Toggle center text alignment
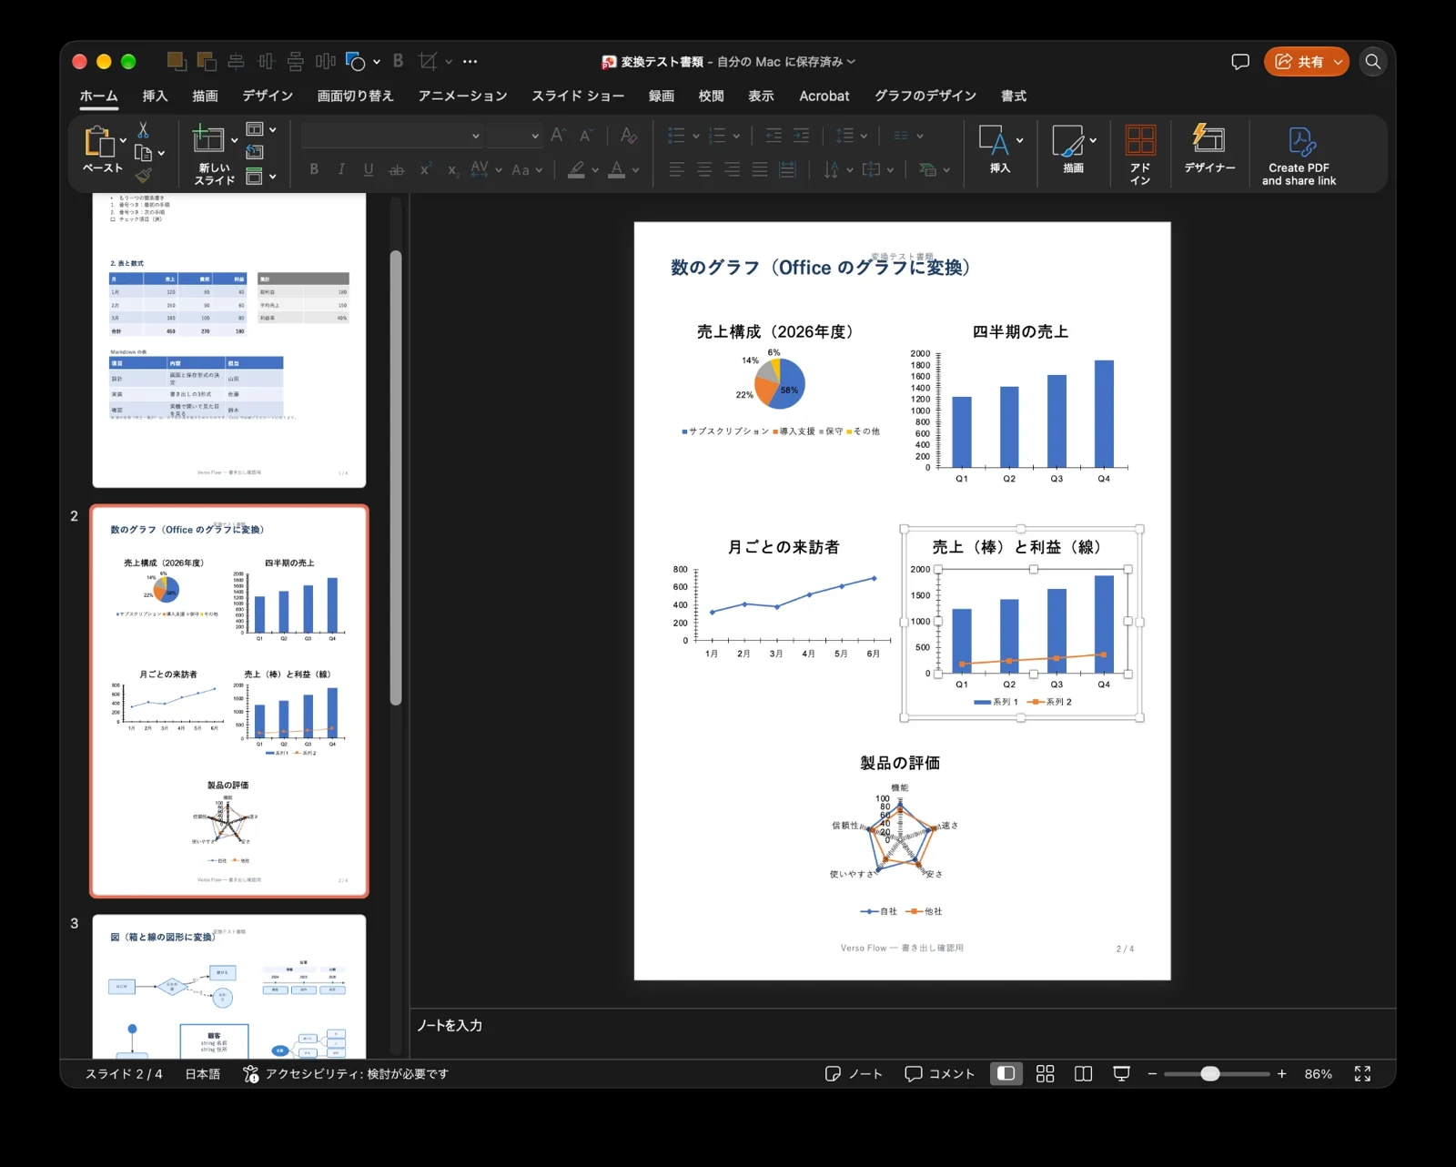The image size is (1456, 1167). [x=704, y=169]
